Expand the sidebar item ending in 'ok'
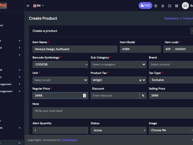This screenshot has width=193, height=145. point(10,70)
